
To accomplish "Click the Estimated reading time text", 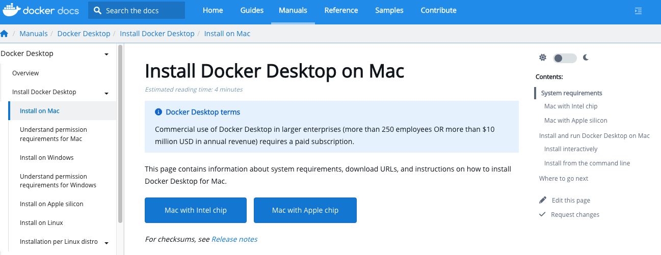I will click(x=194, y=90).
